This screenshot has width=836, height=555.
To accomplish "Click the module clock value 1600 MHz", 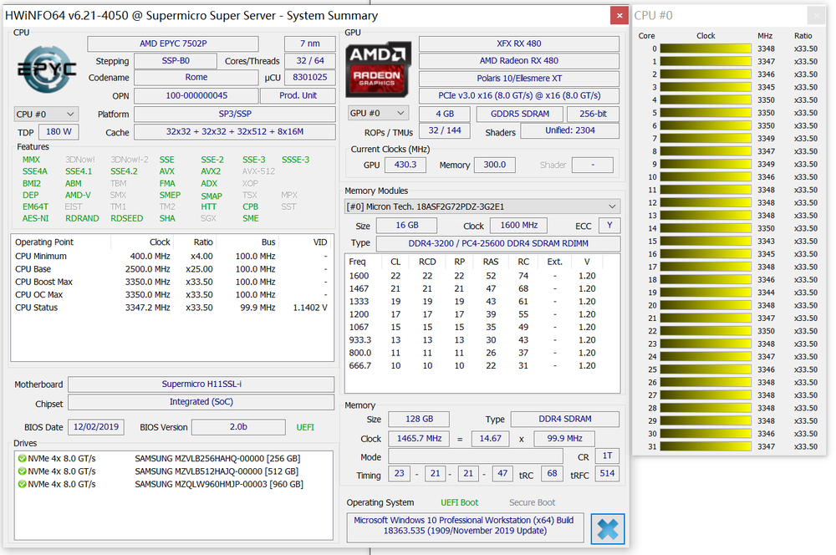I will (519, 226).
